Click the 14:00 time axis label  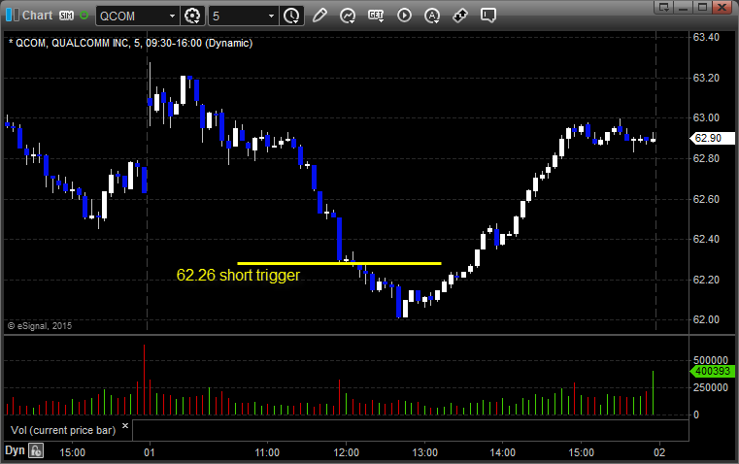(x=502, y=452)
